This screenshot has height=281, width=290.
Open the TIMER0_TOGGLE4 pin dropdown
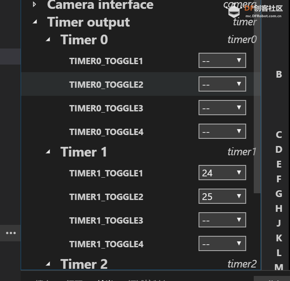[222, 131]
